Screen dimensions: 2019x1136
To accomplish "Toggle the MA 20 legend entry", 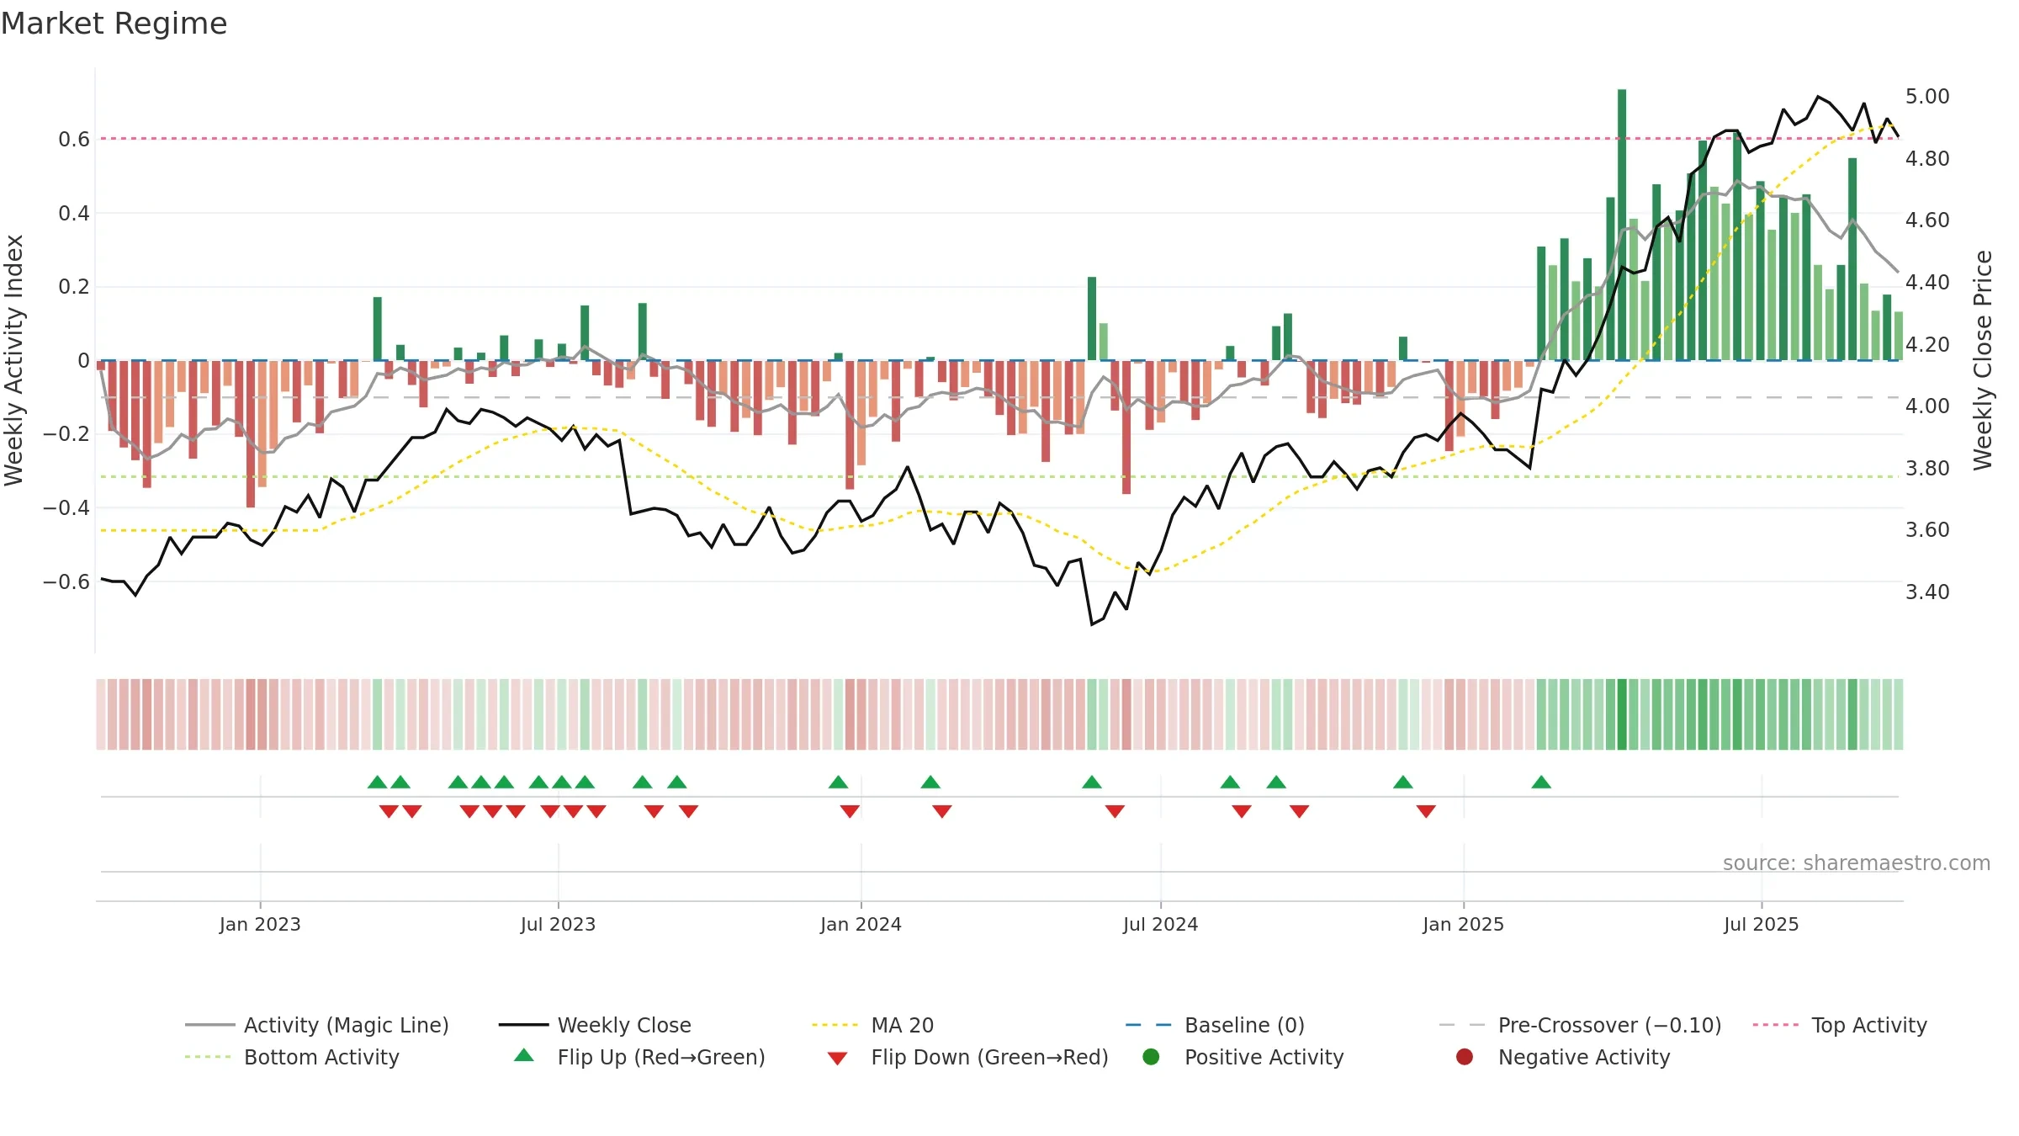I will 873,1025.
